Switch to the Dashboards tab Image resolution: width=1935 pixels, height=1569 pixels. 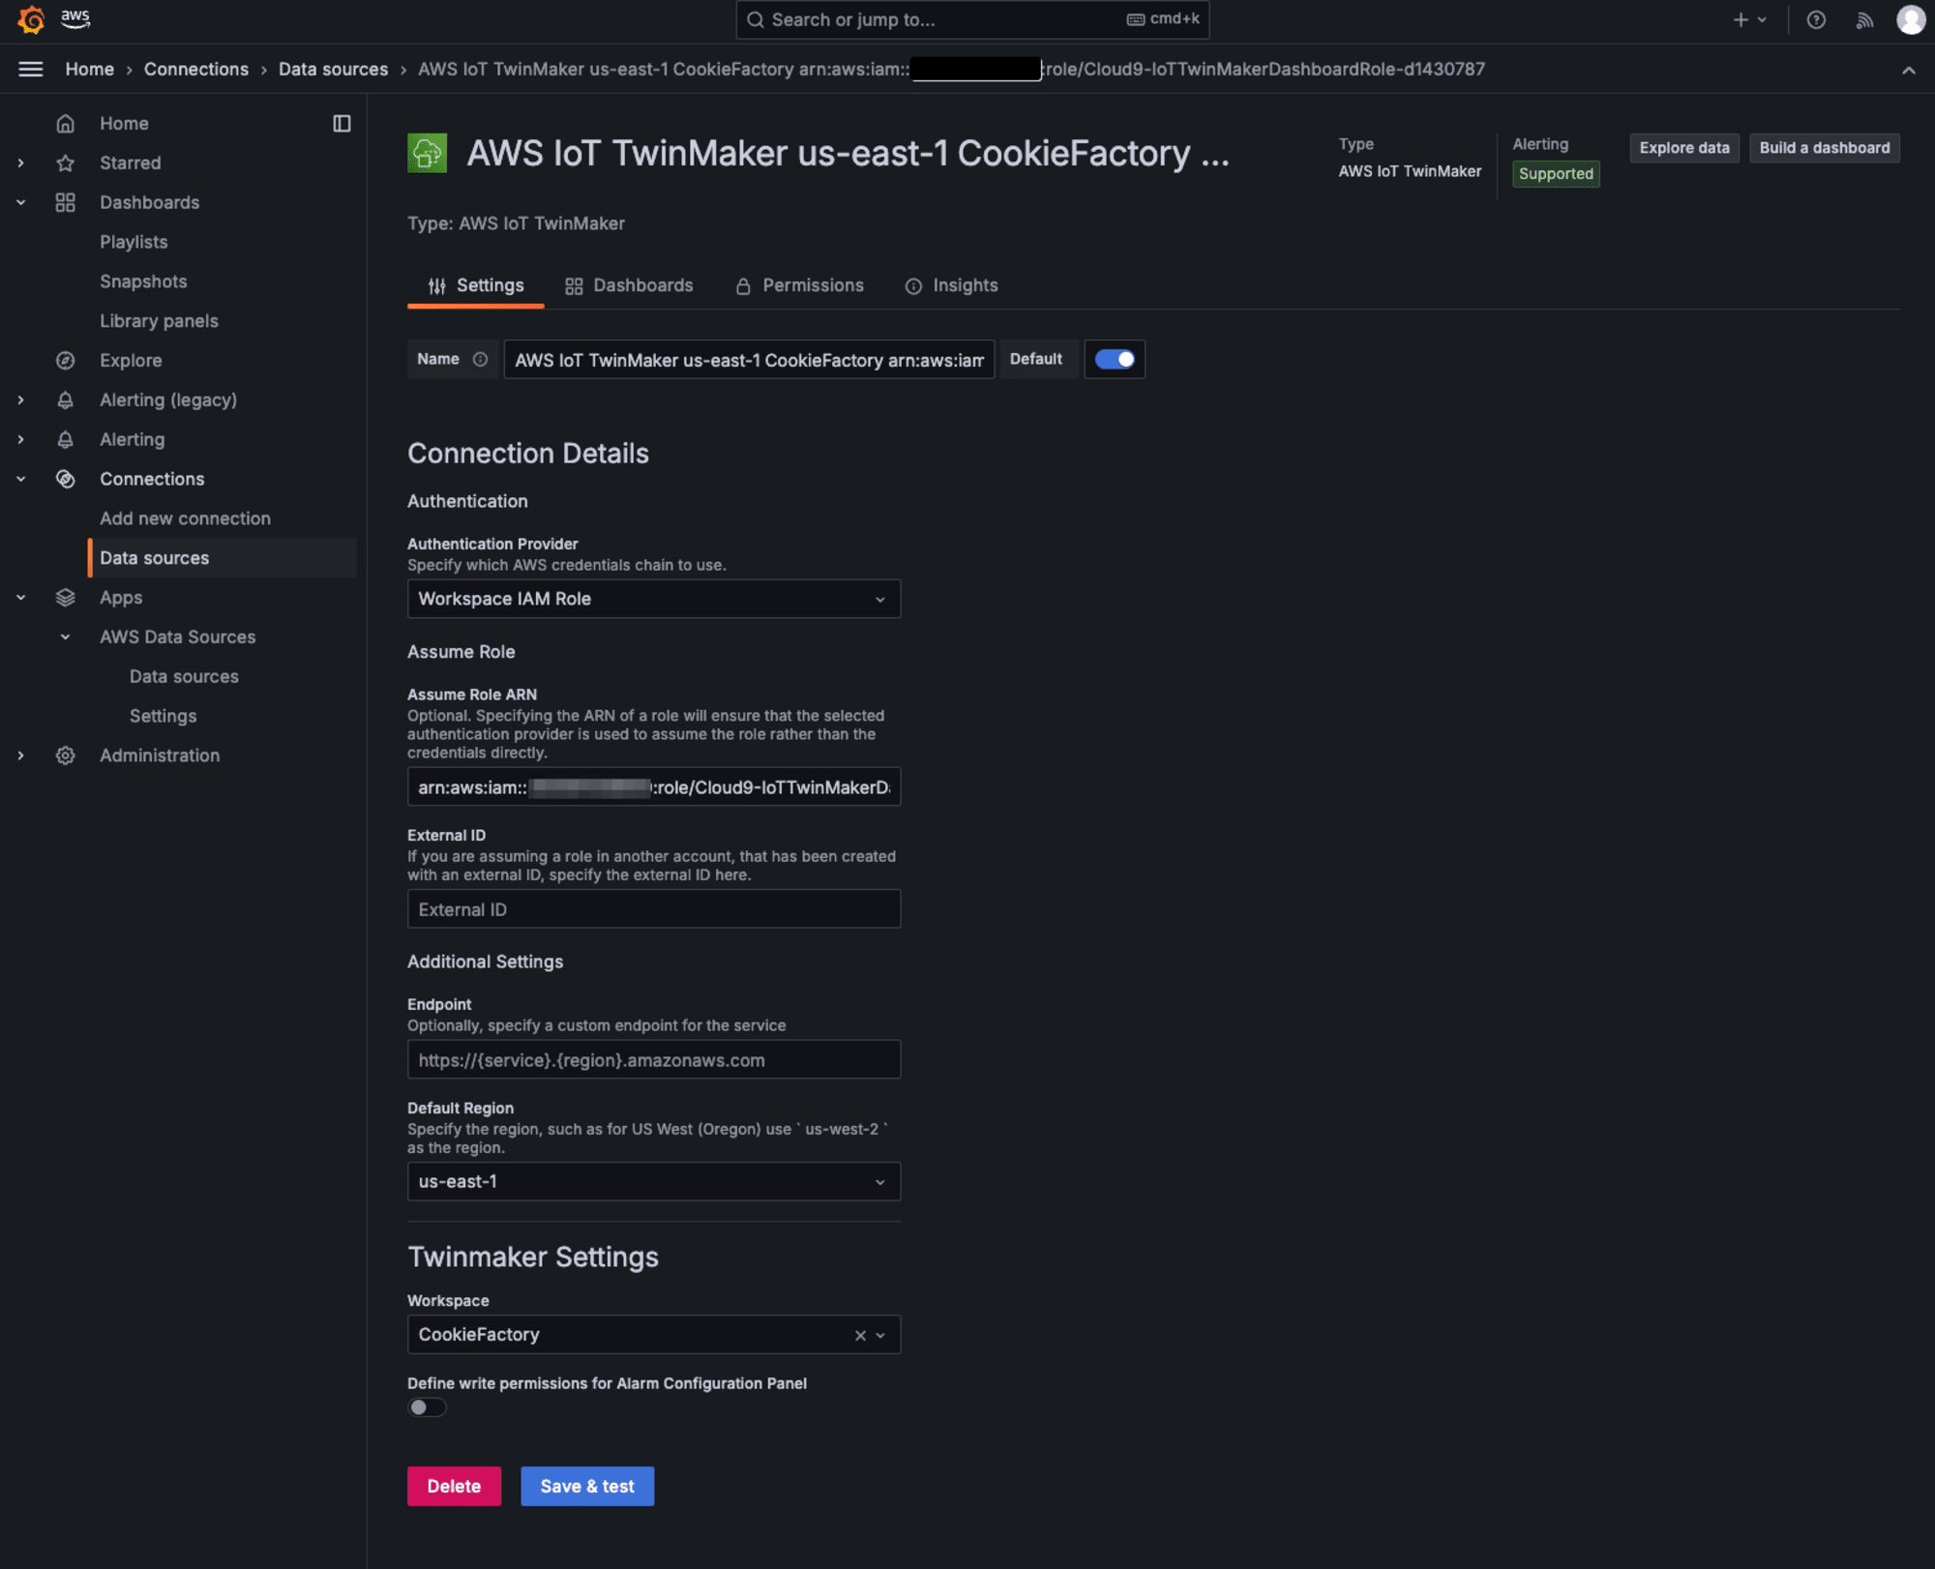[629, 285]
